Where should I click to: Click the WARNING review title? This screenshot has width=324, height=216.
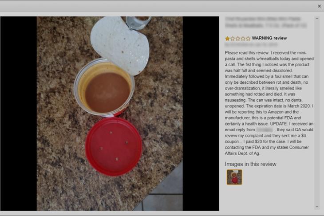coord(269,38)
